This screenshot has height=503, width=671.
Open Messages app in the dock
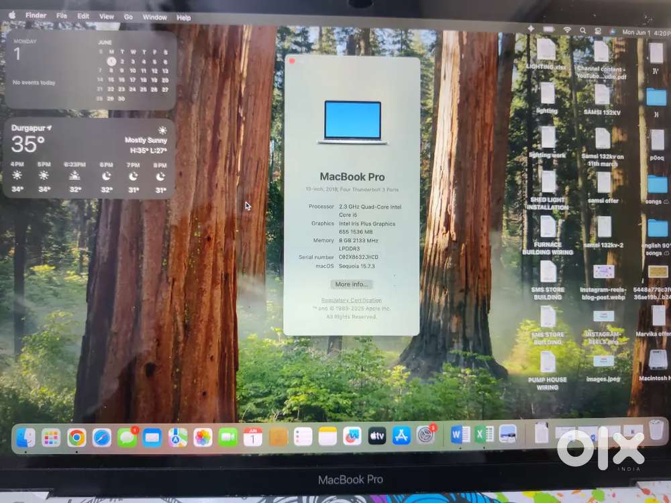pos(127,437)
